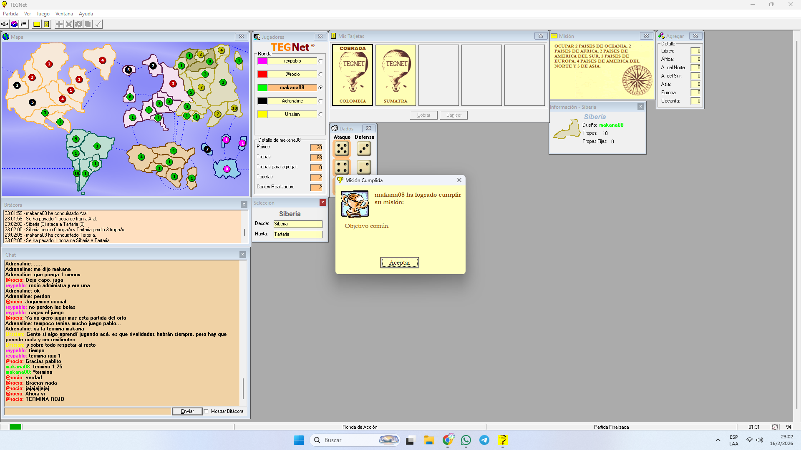Select the Adrenaline radio button

[320, 101]
